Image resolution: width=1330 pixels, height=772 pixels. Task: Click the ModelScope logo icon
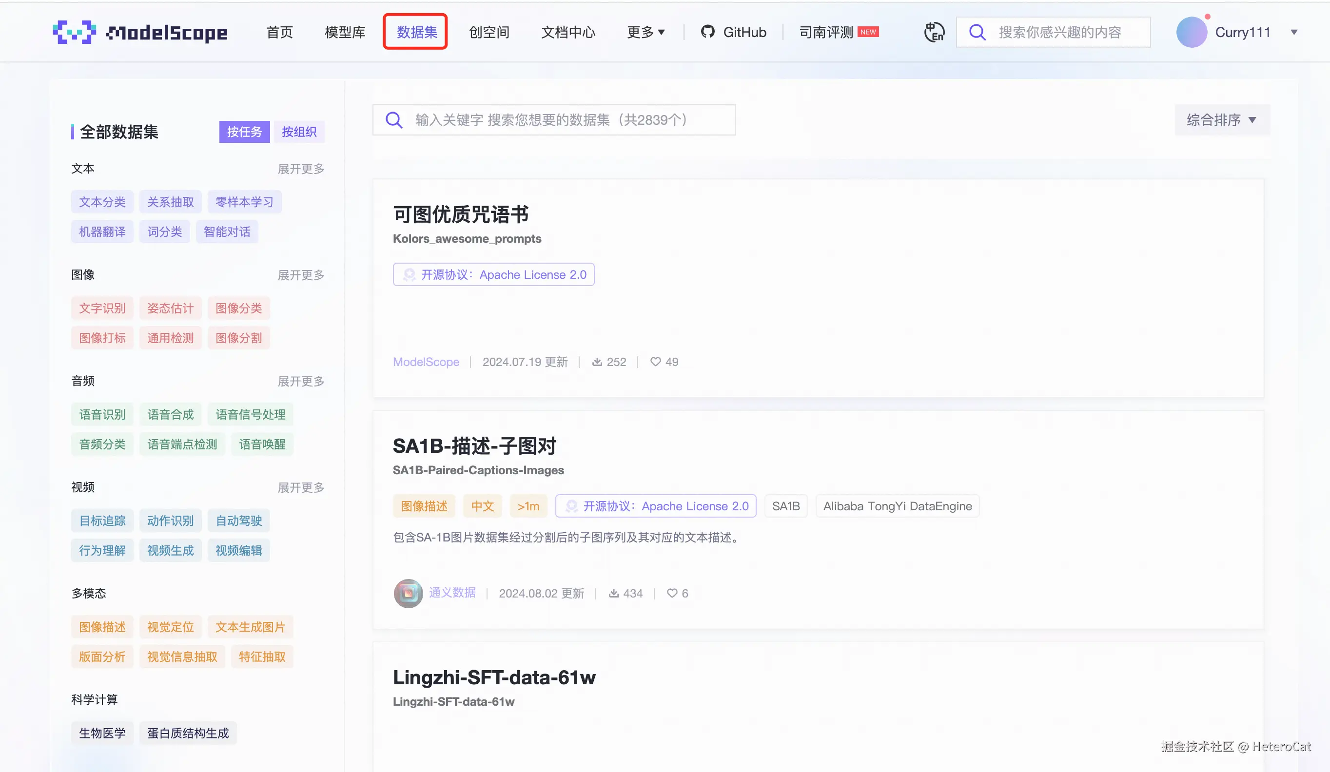(75, 32)
